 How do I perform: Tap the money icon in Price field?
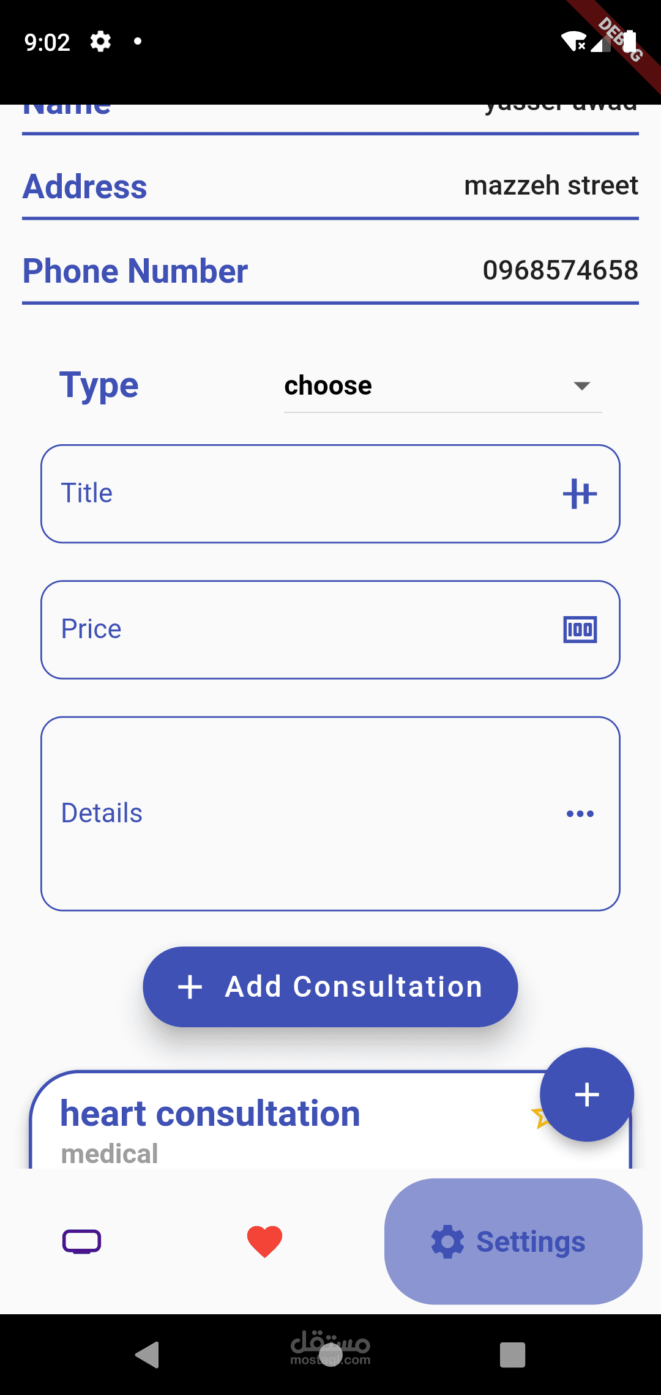[580, 630]
